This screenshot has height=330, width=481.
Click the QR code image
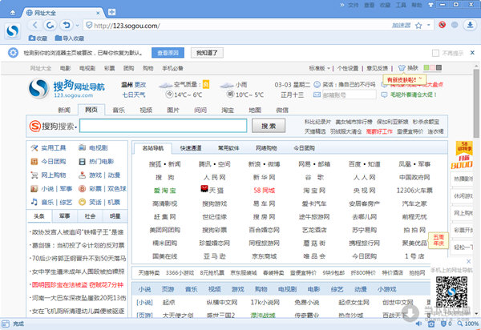(451, 292)
